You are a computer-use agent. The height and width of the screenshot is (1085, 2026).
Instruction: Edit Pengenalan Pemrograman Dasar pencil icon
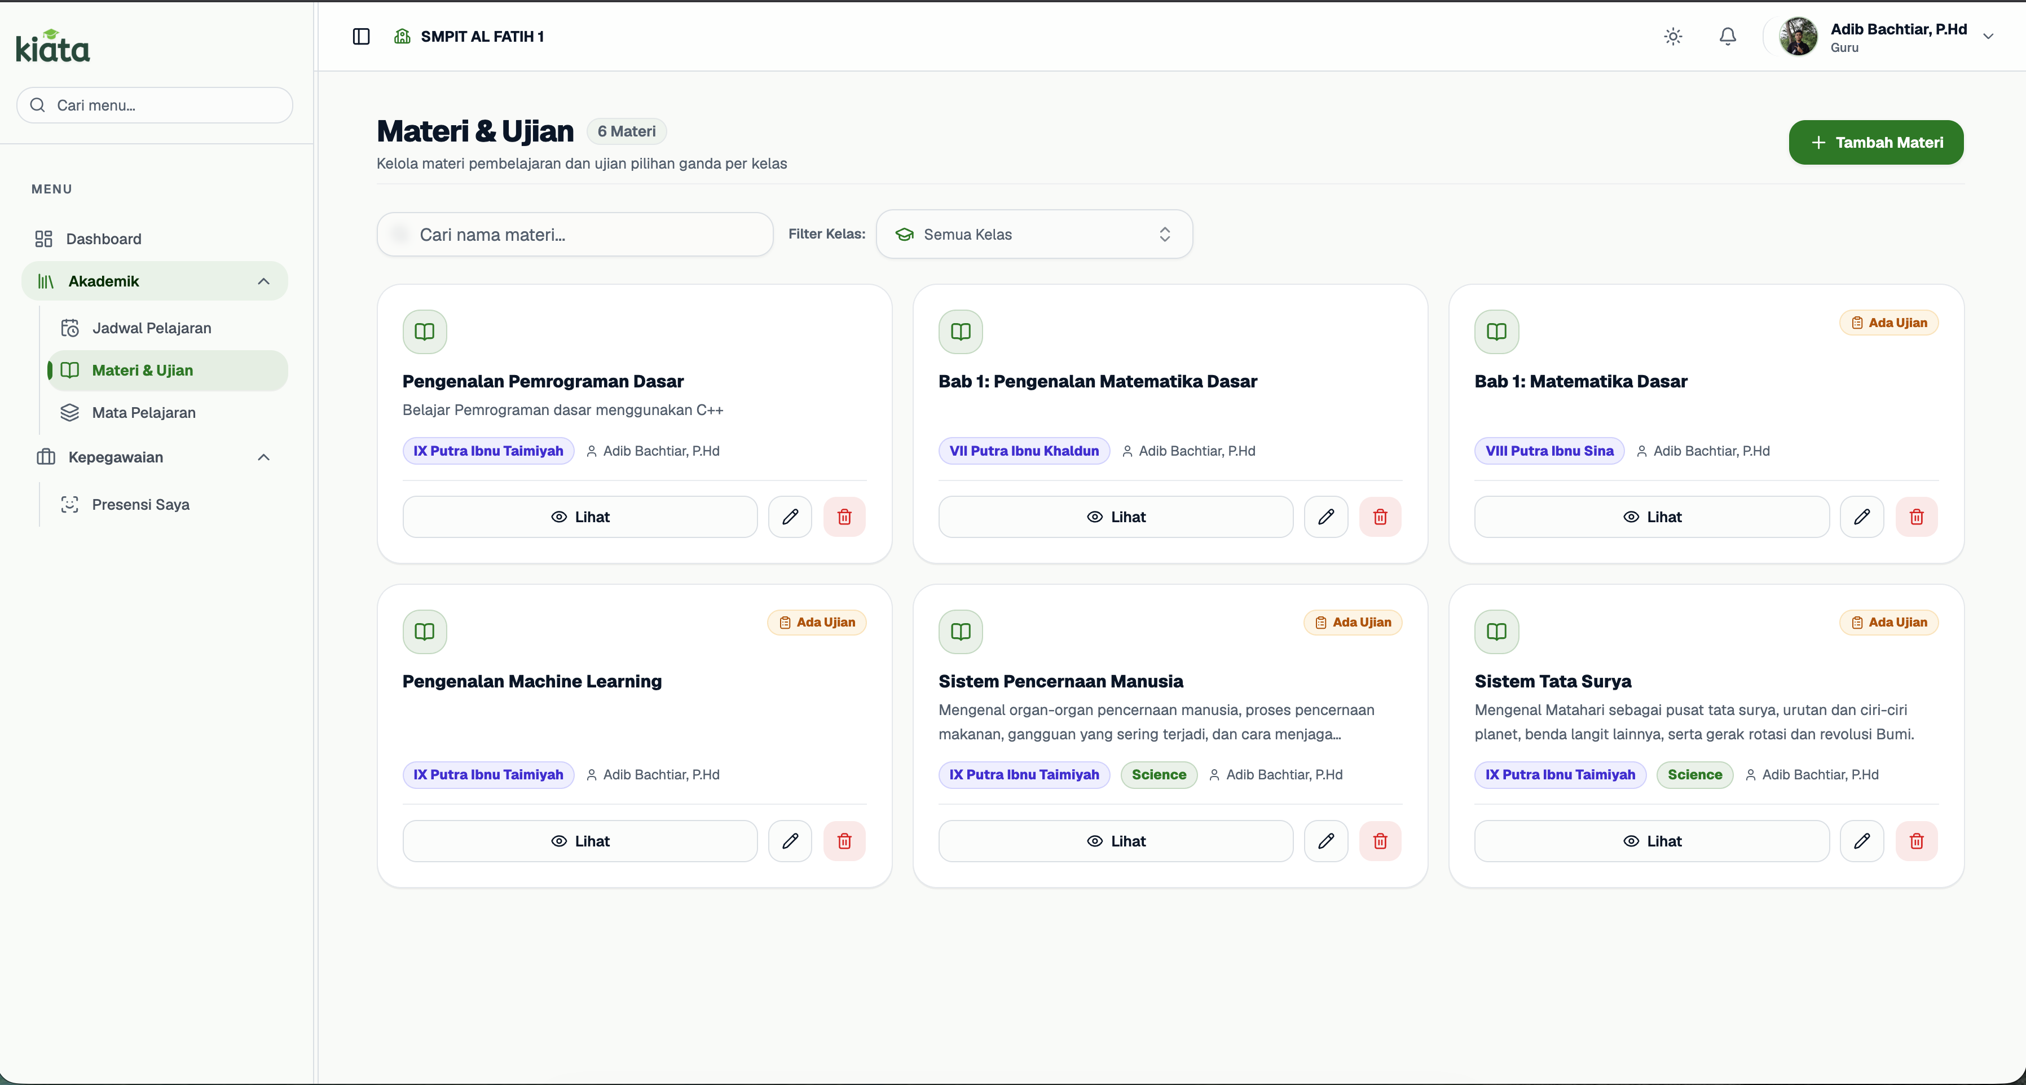790,517
